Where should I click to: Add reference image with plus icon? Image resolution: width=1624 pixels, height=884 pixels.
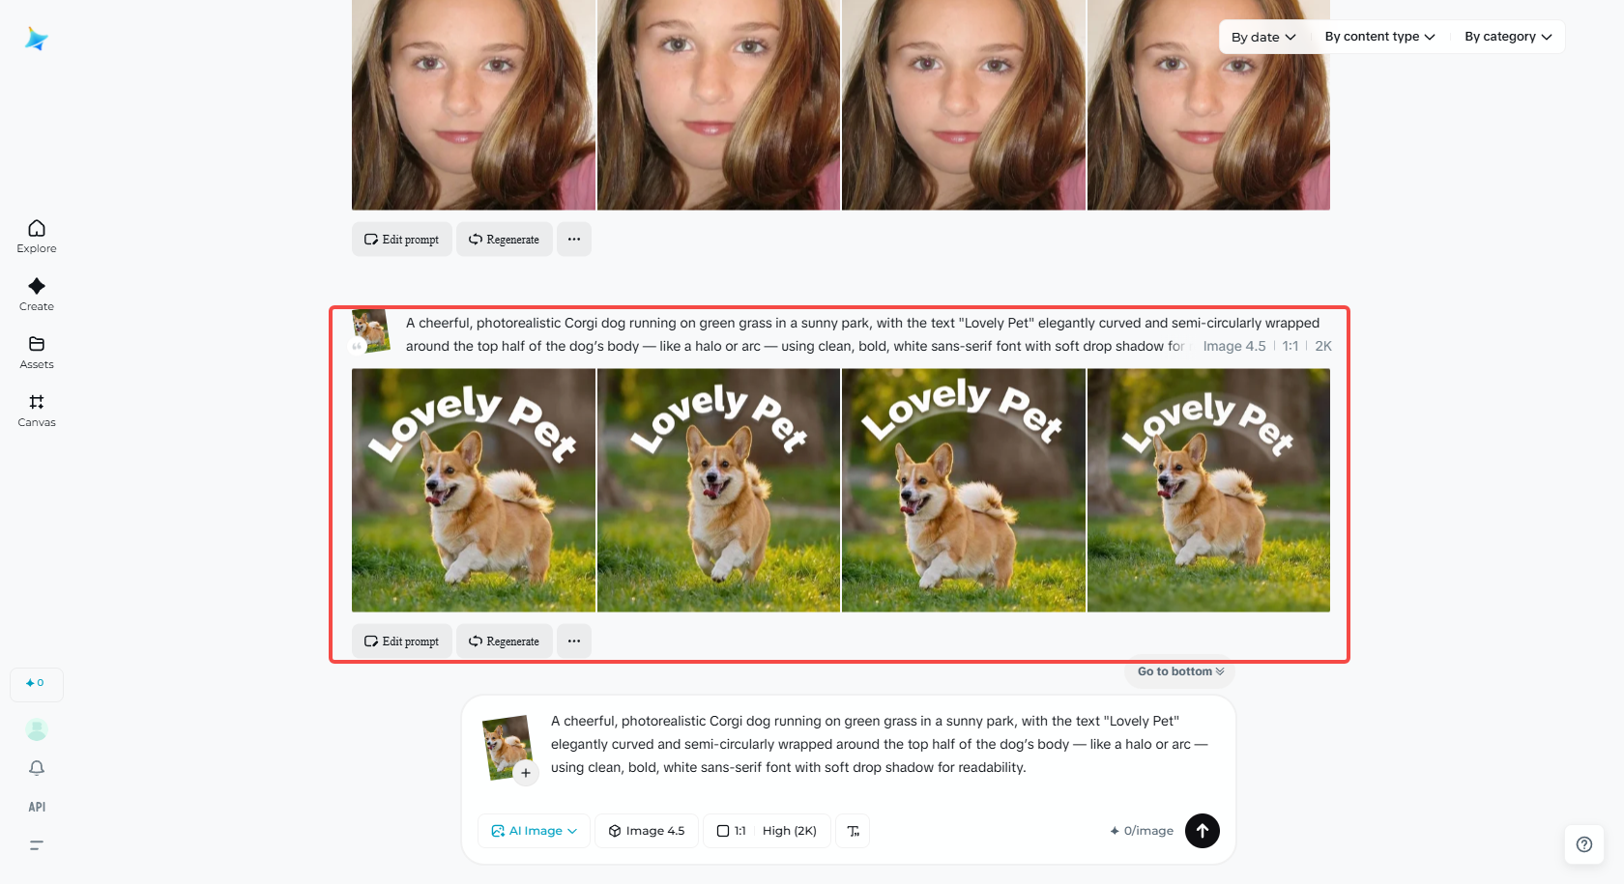525,773
